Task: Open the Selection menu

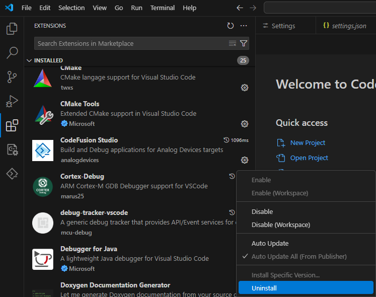Action: click(x=71, y=8)
